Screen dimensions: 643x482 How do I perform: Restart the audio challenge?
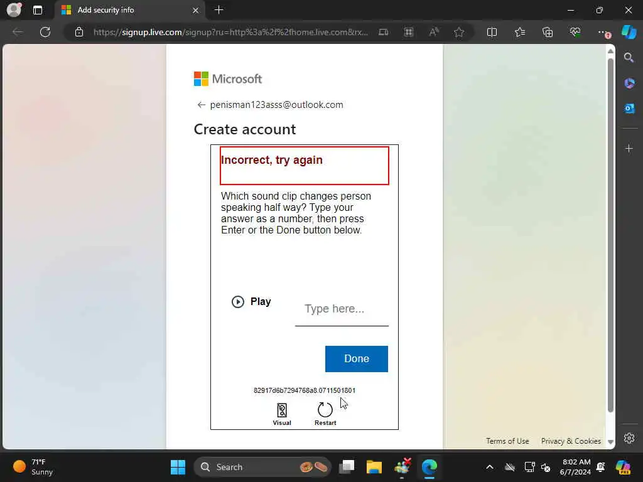(325, 414)
